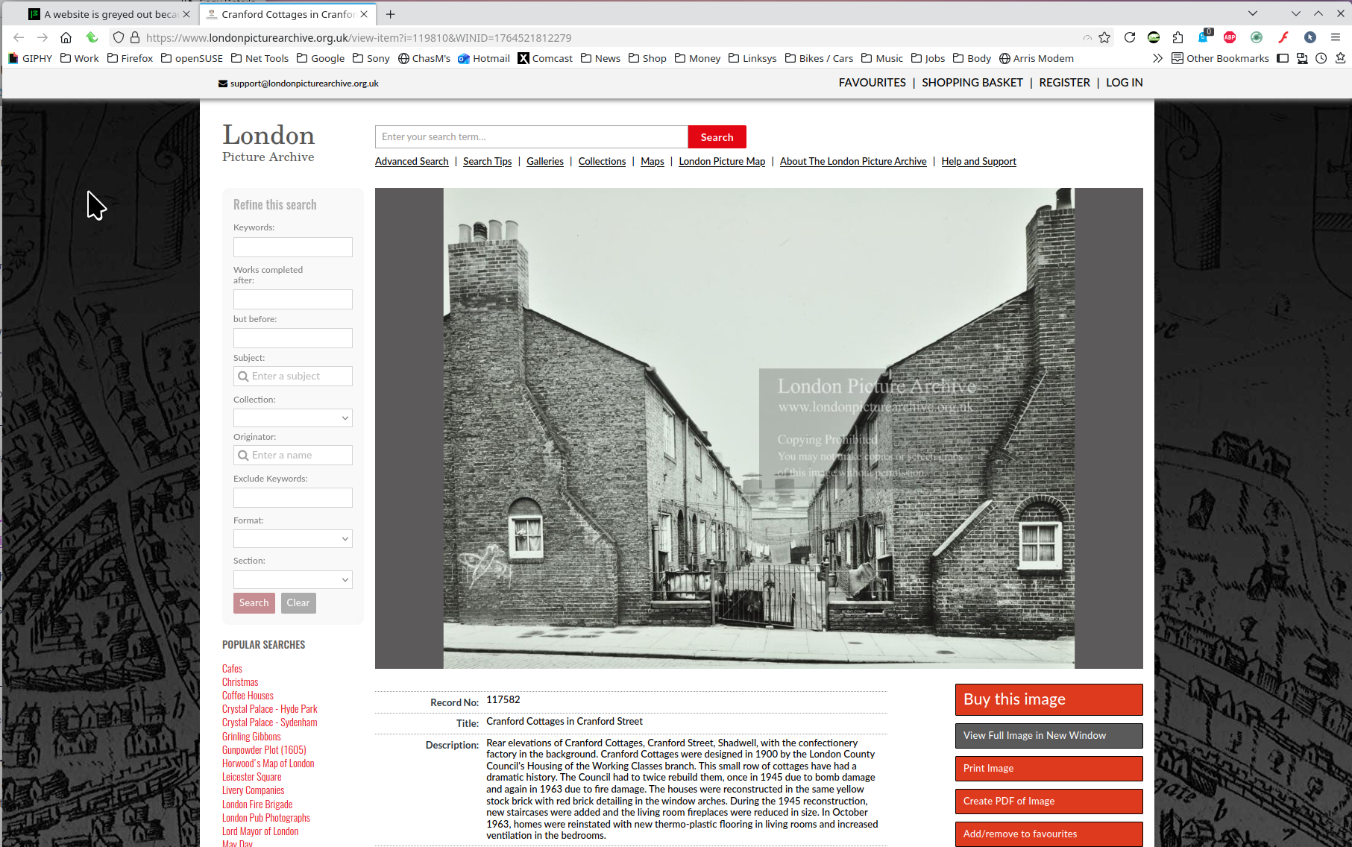The image size is (1352, 847).
Task: Open Advanced Search link
Action: coord(412,161)
